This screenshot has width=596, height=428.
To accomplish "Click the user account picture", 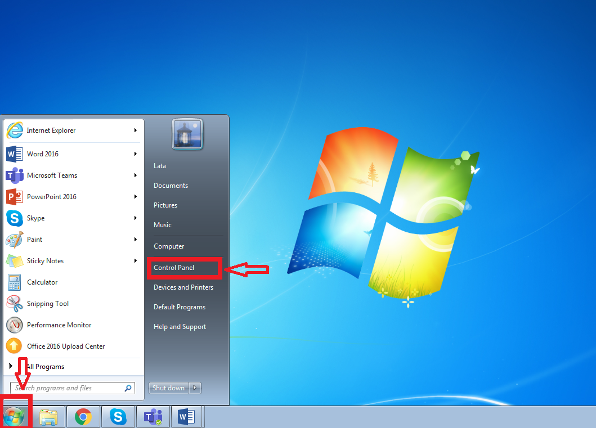I will pyautogui.click(x=187, y=134).
